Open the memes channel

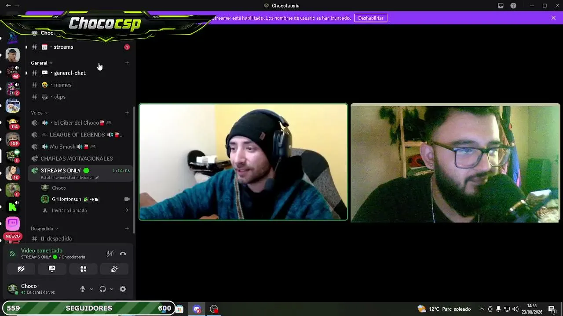80,85
